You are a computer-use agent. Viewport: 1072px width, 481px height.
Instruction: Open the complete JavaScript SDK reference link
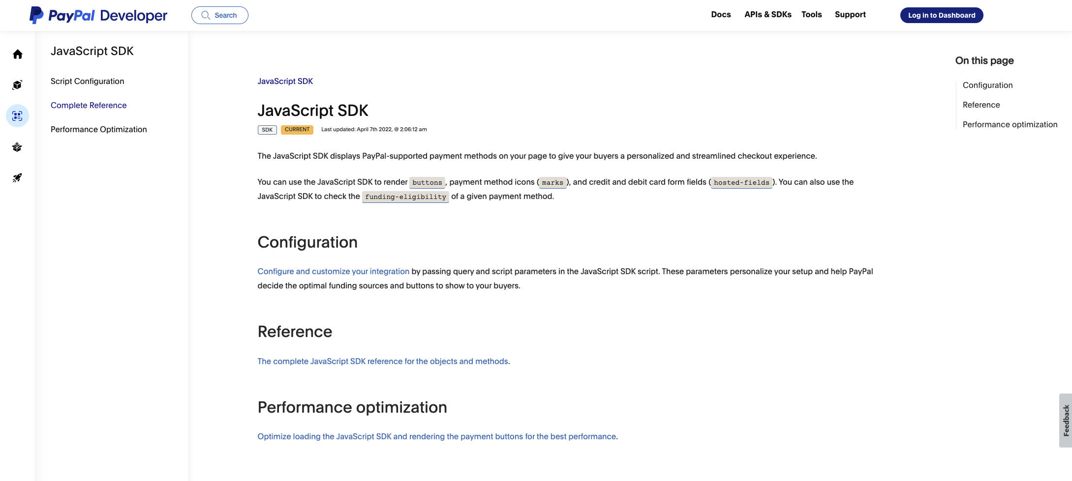pos(383,361)
